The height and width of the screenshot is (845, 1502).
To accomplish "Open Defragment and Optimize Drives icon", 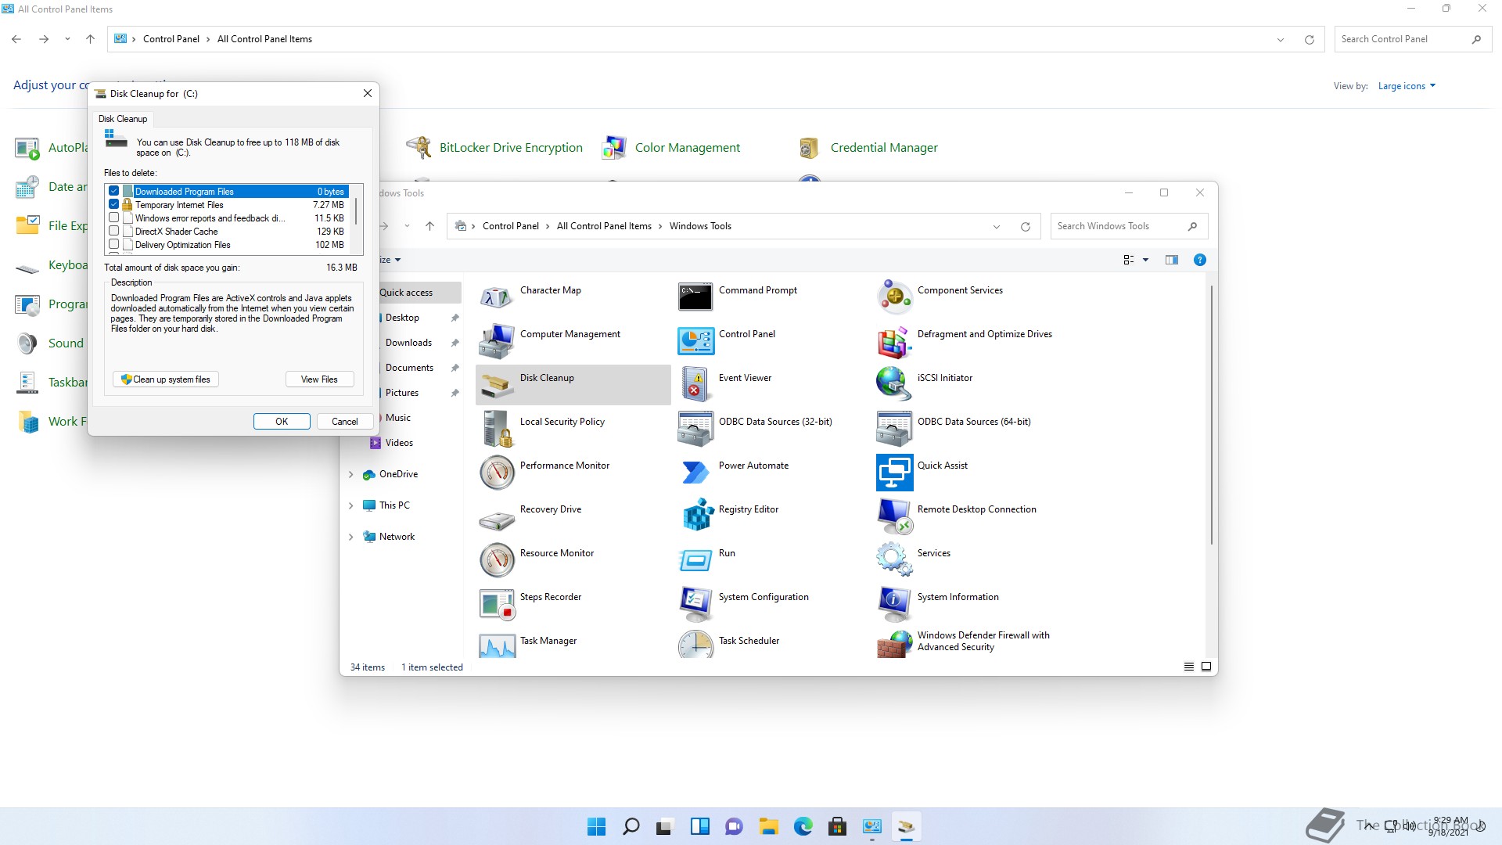I will [894, 342].
